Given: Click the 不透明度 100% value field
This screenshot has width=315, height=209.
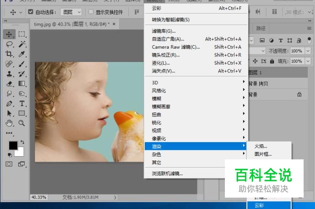Looking at the screenshot, I should click(x=297, y=51).
